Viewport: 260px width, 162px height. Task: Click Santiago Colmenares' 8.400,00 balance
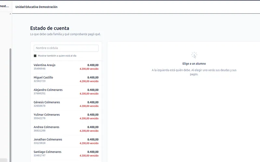point(93,152)
